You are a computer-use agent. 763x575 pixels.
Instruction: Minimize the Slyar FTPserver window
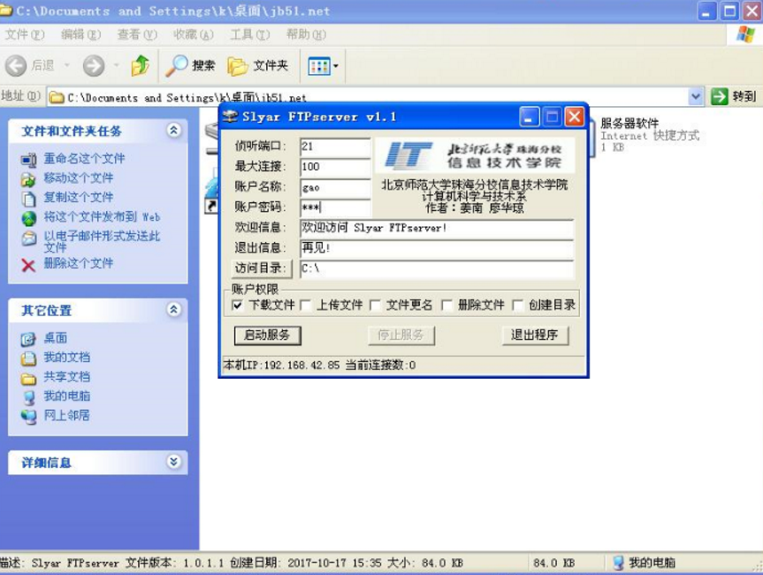[x=529, y=117]
